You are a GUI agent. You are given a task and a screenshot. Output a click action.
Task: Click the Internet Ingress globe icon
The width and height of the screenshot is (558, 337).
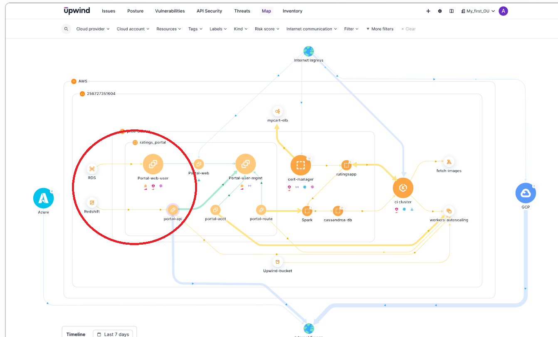308,51
